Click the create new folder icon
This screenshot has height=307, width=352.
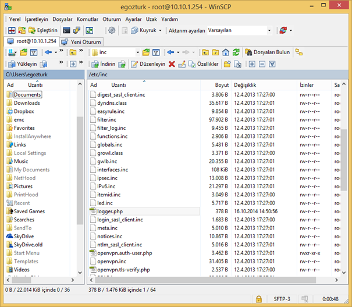pos(227,64)
